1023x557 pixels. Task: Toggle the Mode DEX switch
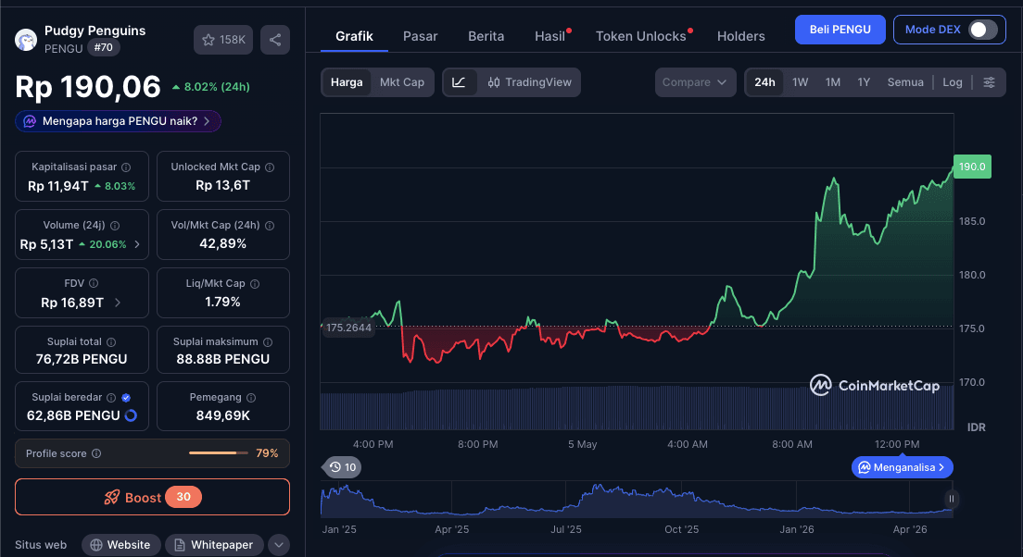click(982, 30)
